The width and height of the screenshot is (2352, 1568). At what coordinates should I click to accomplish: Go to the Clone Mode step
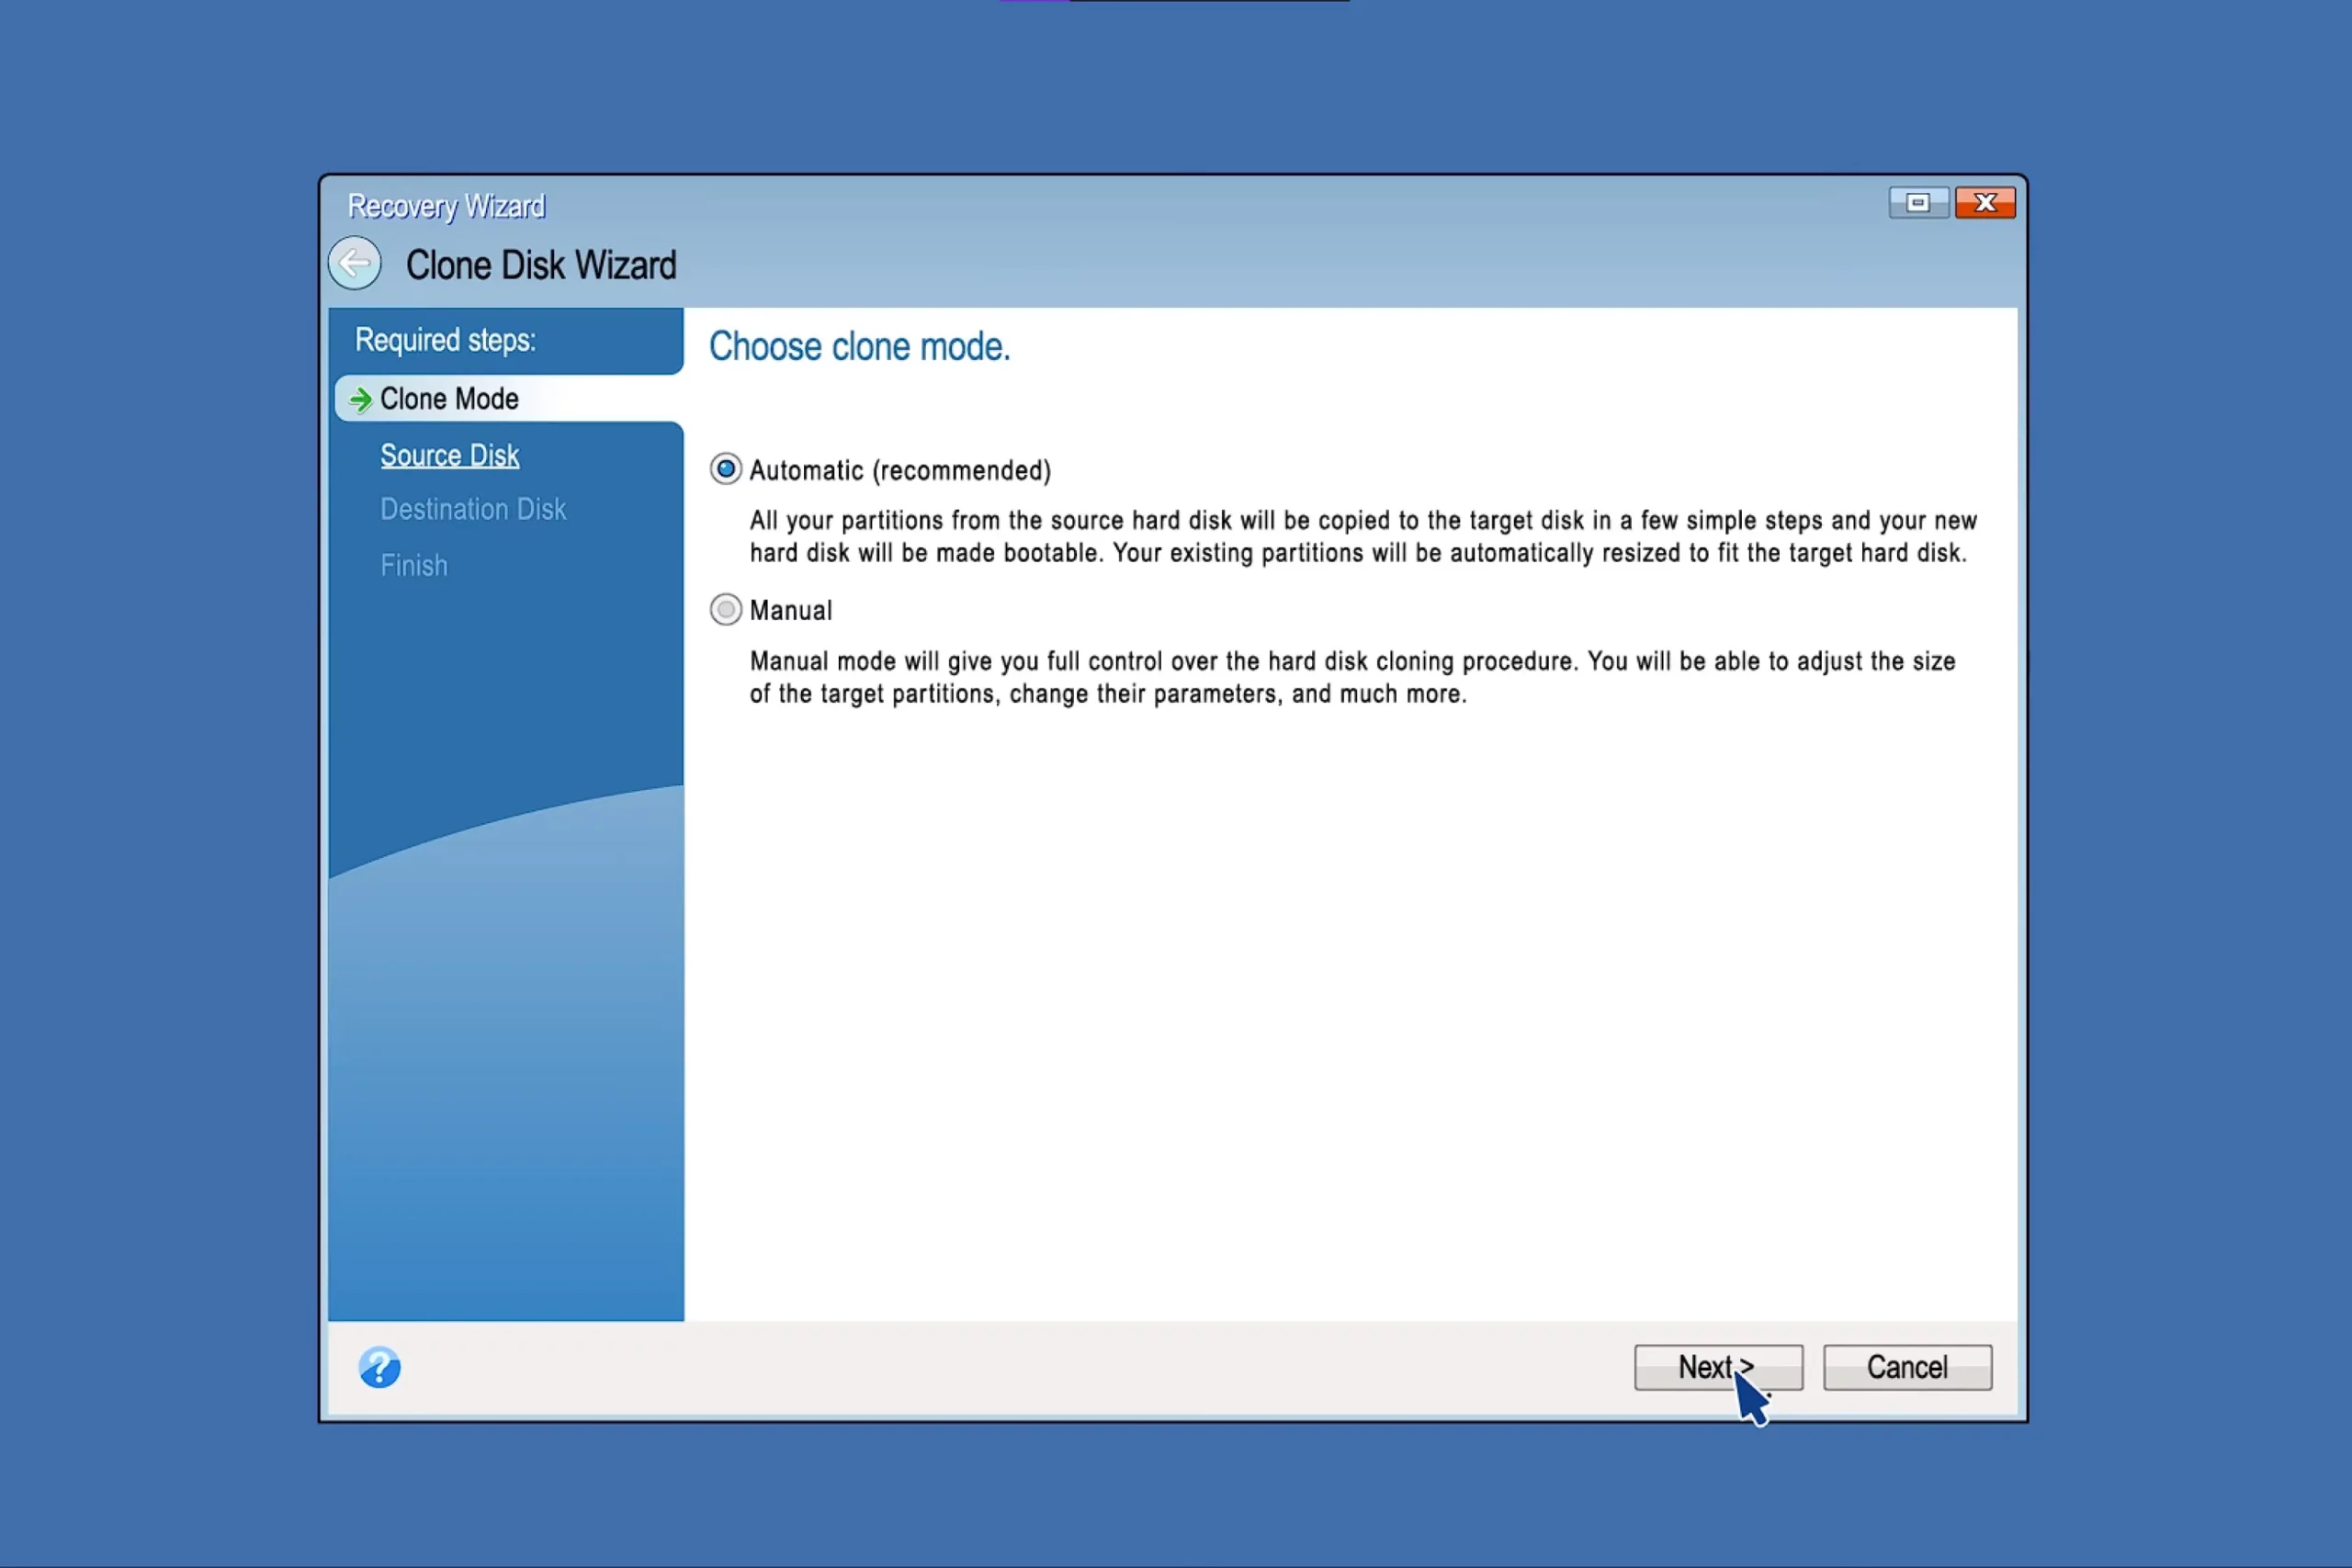[x=449, y=399]
